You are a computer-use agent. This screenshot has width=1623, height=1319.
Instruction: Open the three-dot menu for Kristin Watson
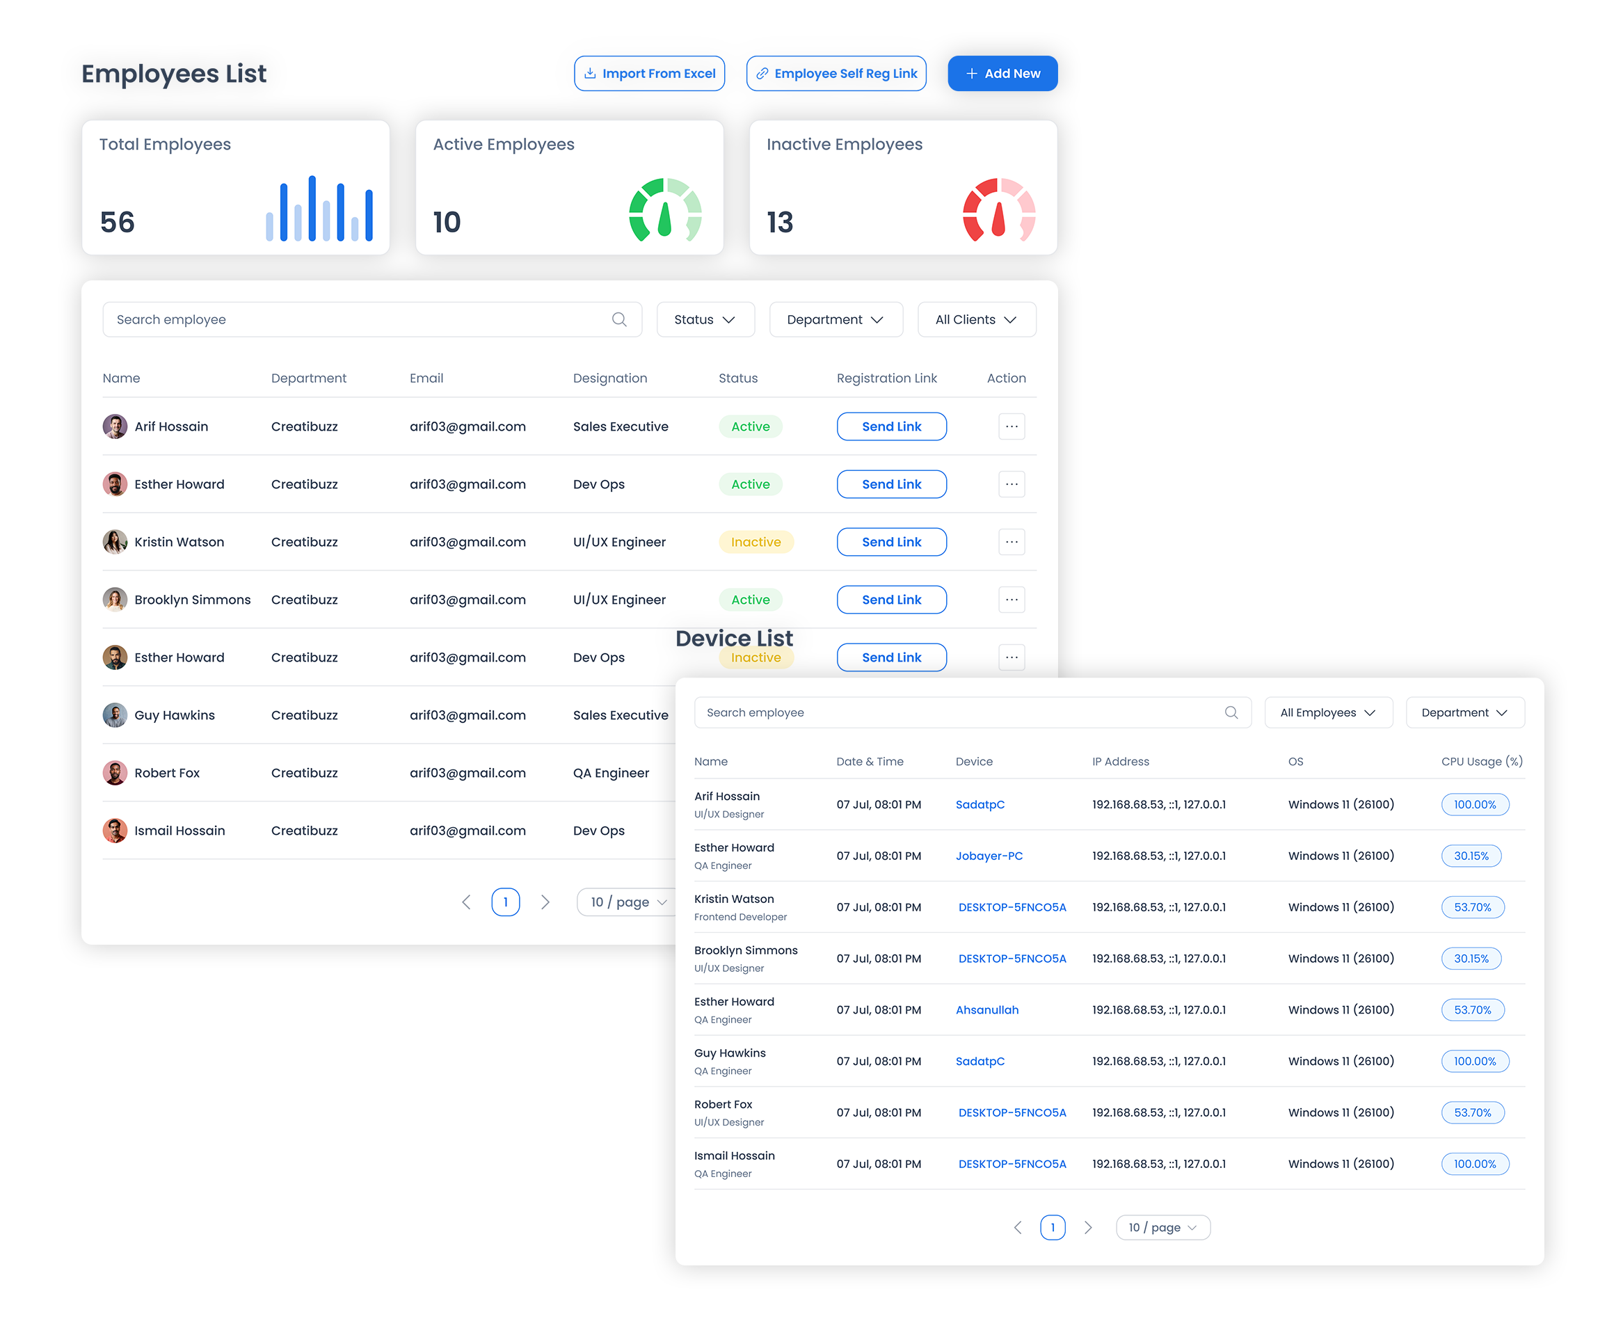click(1012, 543)
